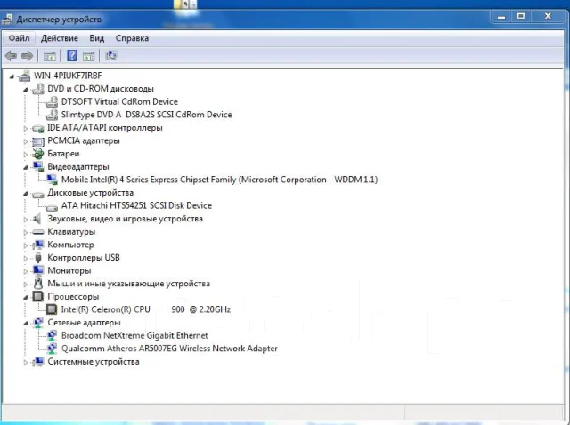Viewport: 570px width, 425px height.
Task: Expand the Клавиатуры node
Action: click(x=26, y=232)
